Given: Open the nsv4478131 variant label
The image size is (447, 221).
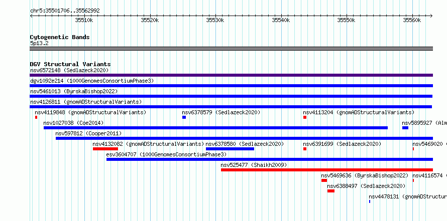Looking at the screenshot, I should [408, 196].
